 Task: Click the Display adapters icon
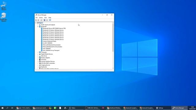pos(40,58)
